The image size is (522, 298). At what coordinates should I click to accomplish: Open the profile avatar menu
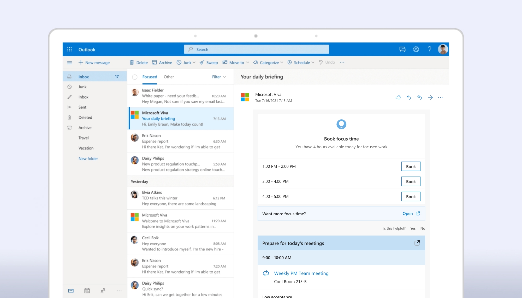pos(443,49)
